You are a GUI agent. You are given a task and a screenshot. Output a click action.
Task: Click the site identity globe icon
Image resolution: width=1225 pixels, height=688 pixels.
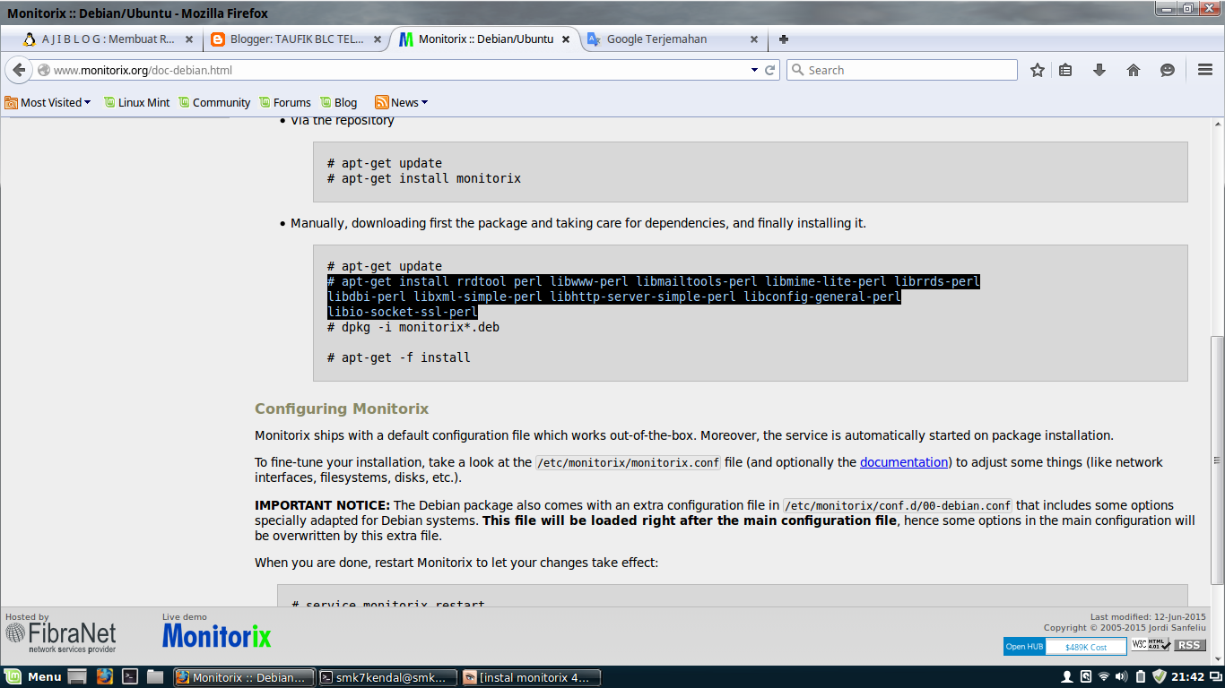(x=43, y=70)
